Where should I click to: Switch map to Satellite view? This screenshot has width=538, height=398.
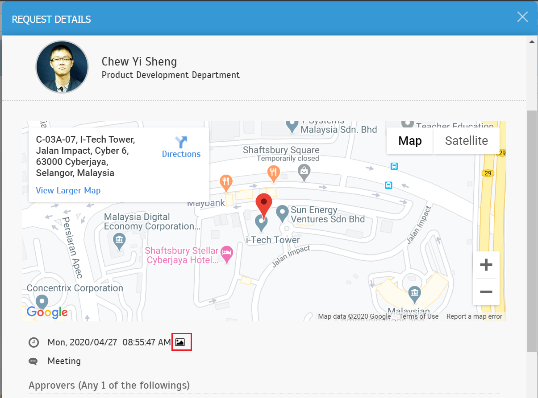pyautogui.click(x=466, y=141)
